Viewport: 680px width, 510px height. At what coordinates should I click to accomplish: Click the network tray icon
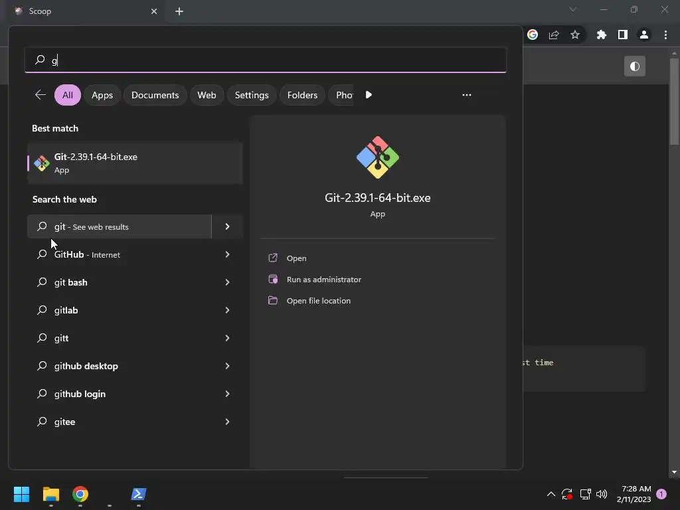point(586,494)
